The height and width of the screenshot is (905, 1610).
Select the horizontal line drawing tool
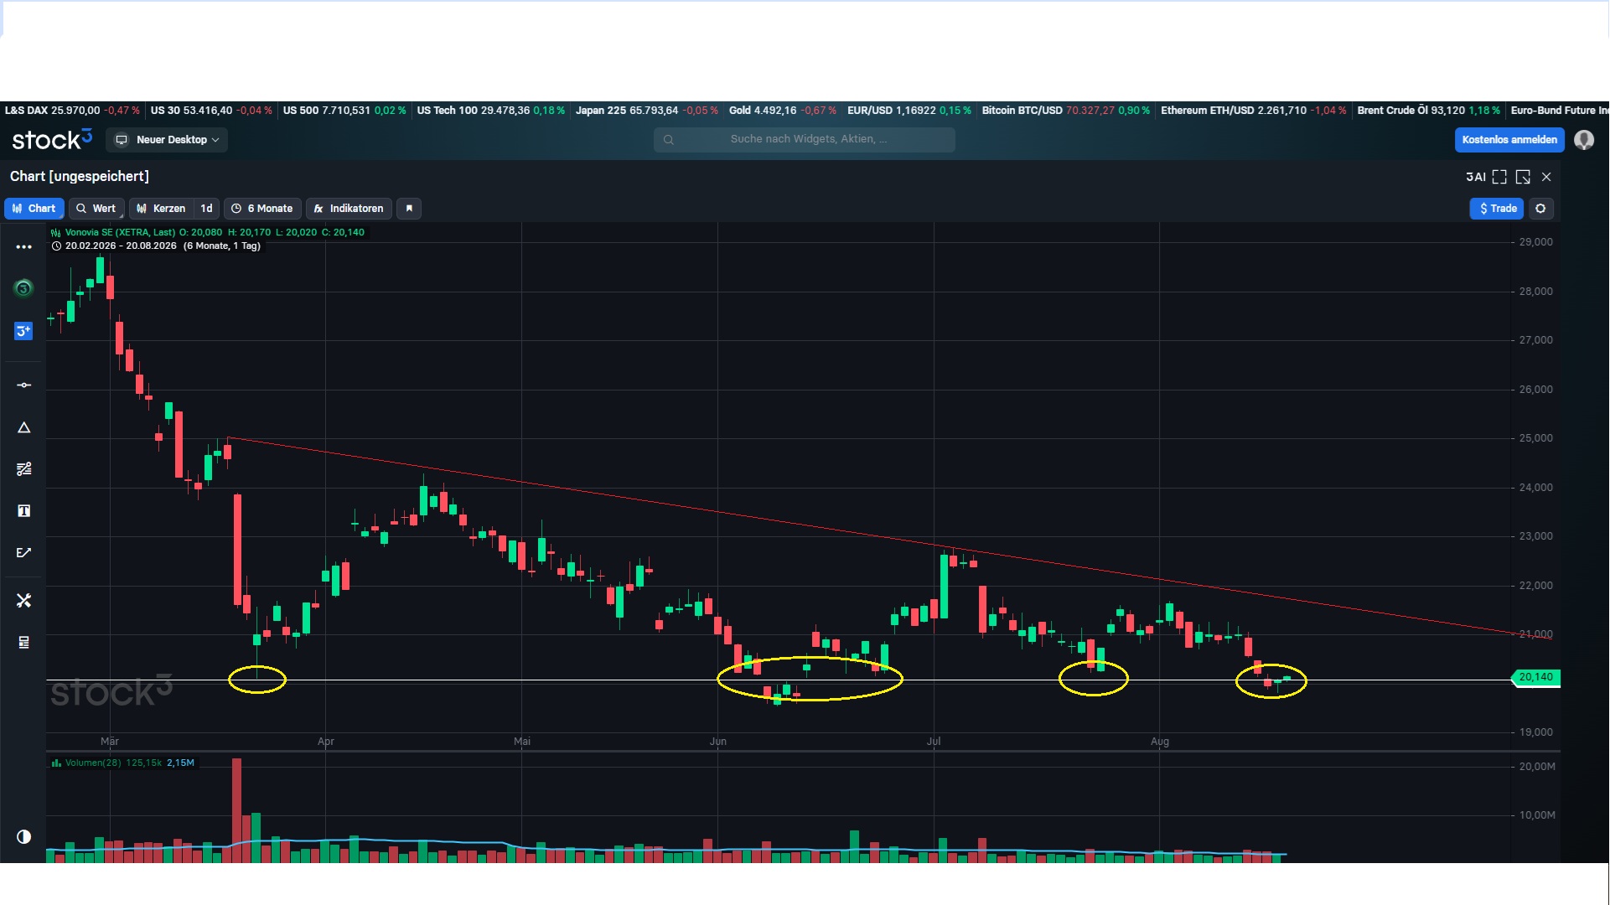pos(23,385)
